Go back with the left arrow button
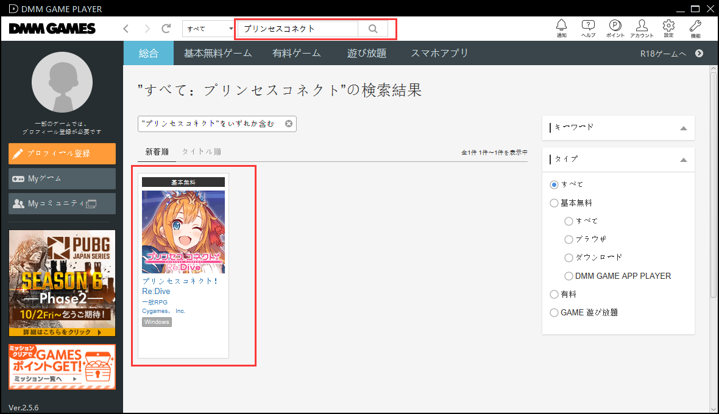 coord(126,29)
